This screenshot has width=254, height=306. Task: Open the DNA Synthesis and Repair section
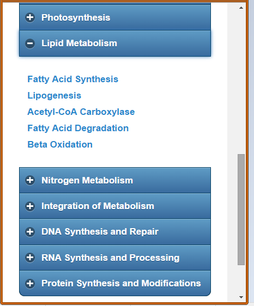coord(115,232)
